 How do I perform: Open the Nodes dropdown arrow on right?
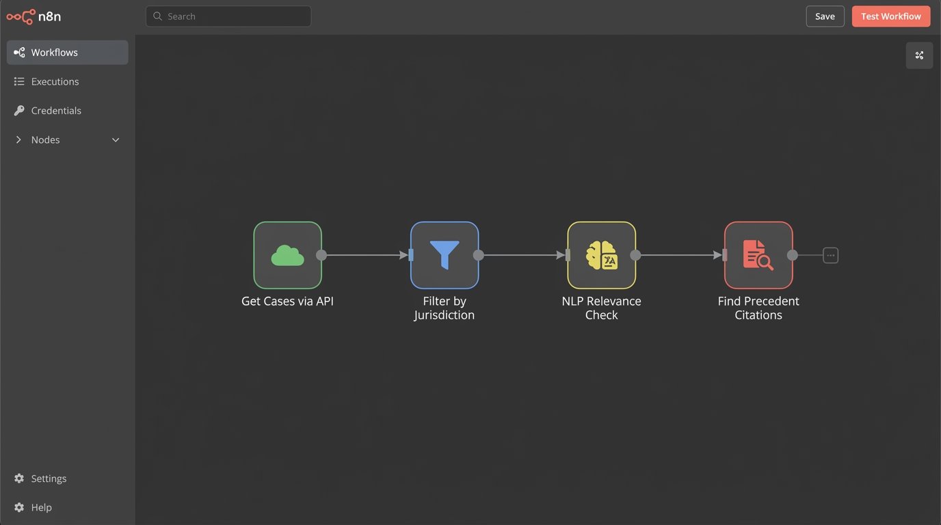[116, 139]
